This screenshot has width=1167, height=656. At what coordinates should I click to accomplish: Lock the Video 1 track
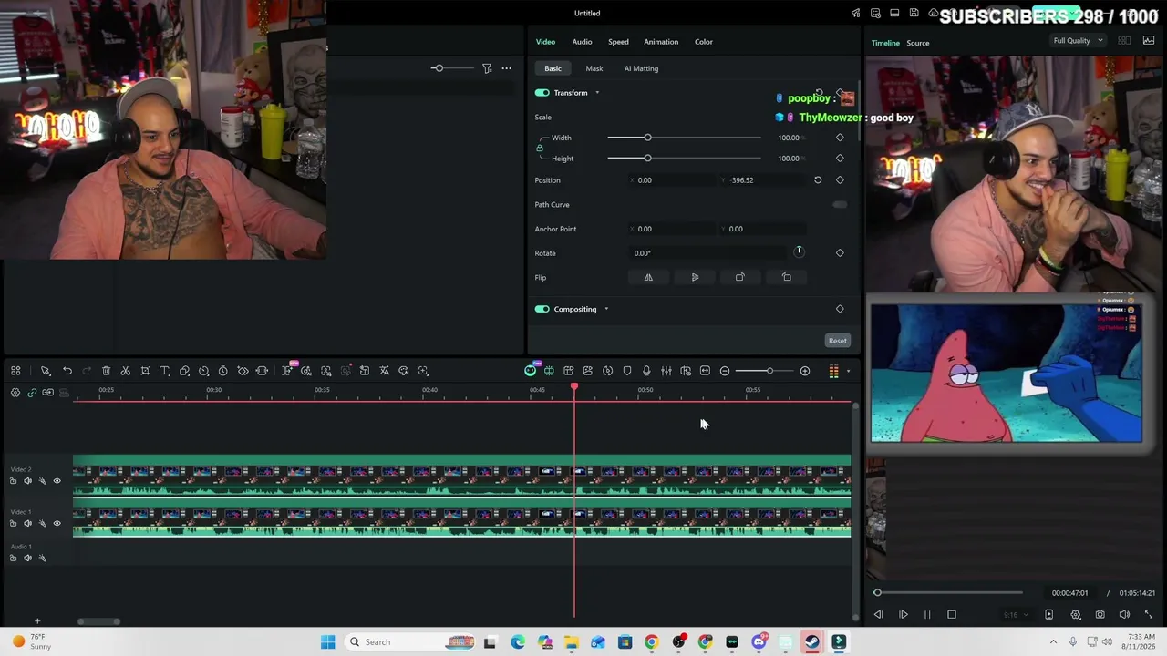[13, 524]
